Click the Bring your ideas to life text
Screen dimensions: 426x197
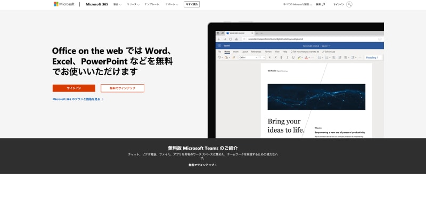point(286,126)
